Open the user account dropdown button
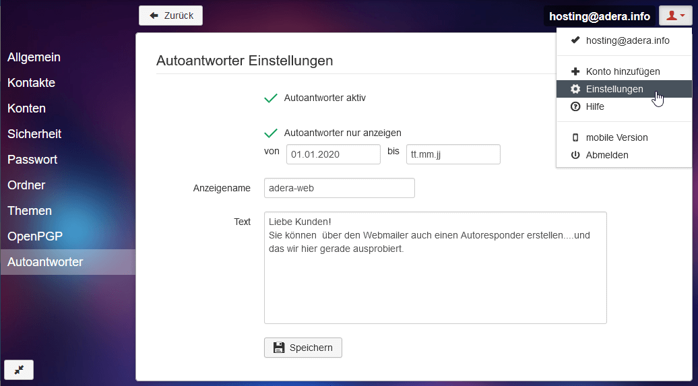Screen dimensions: 698x386 [x=675, y=16]
